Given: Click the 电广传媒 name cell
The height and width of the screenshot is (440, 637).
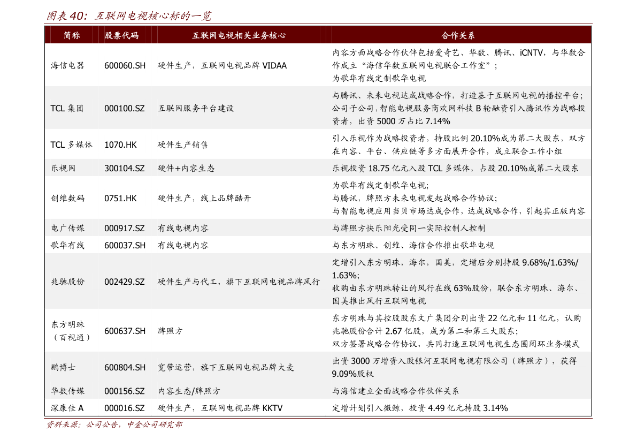Looking at the screenshot, I should click(67, 228).
